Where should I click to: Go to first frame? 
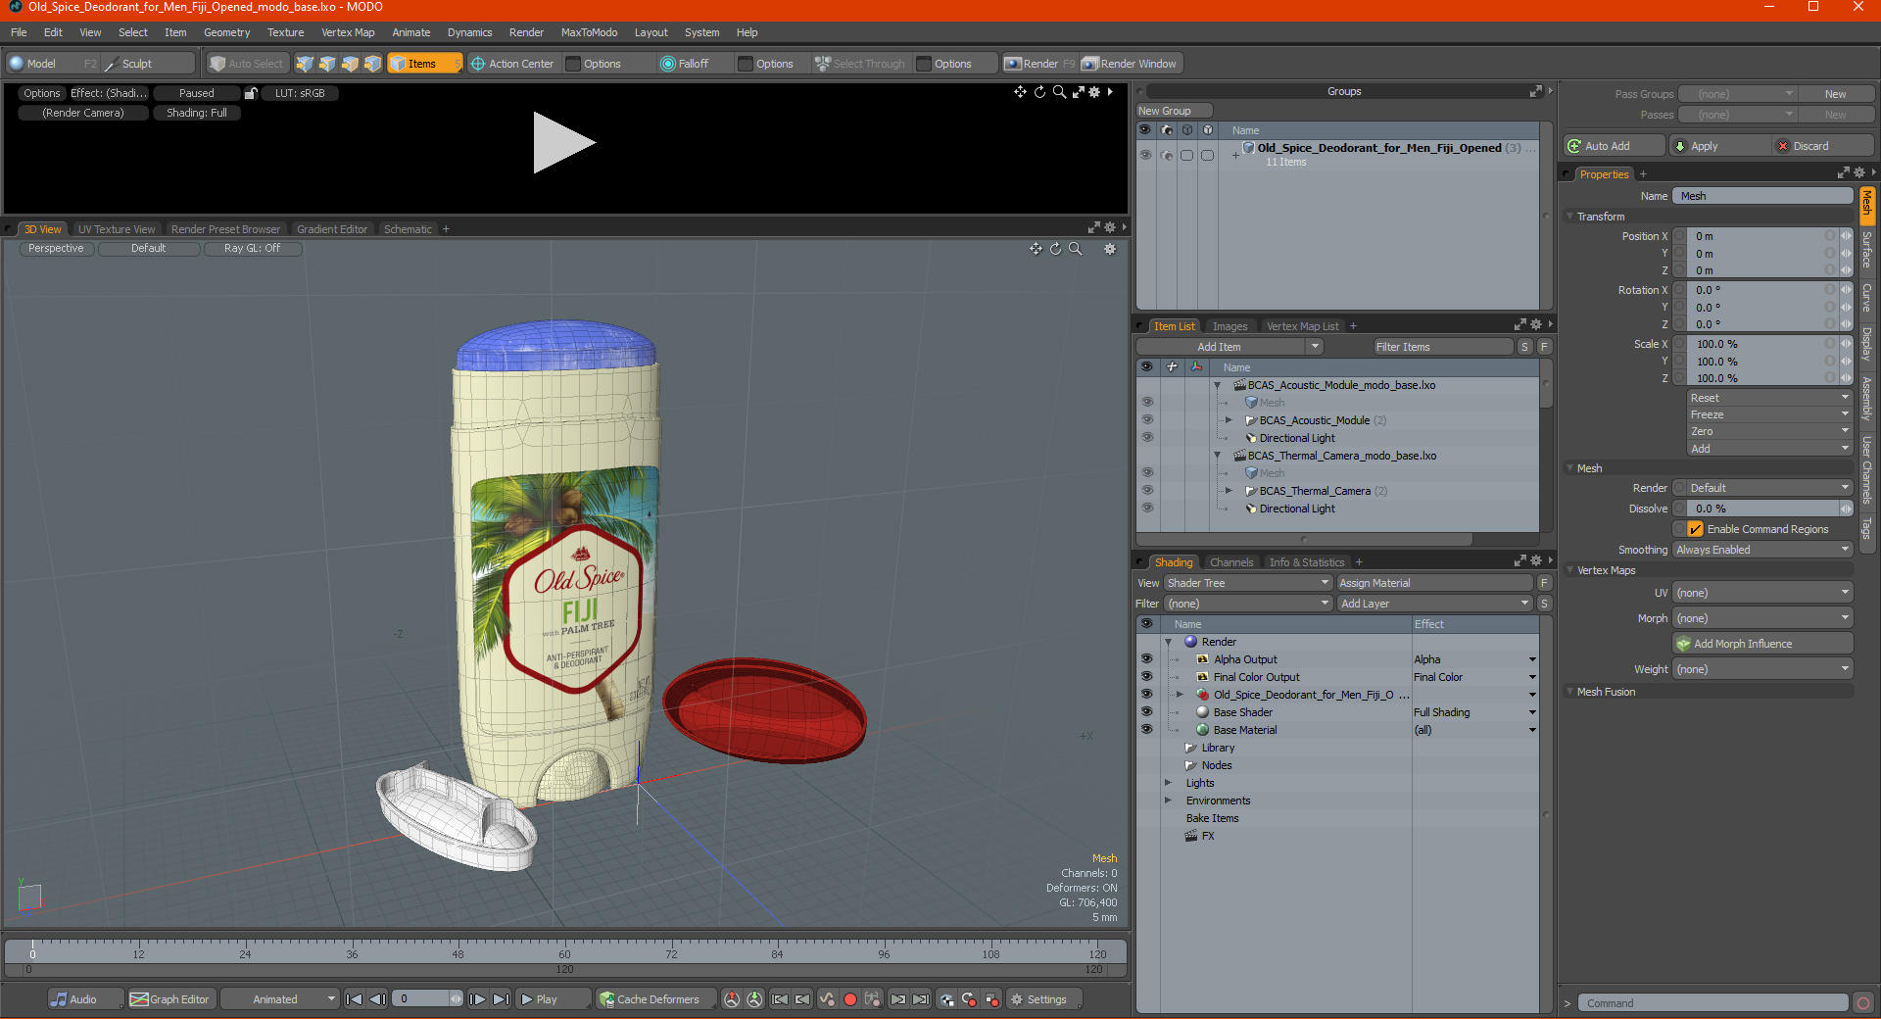point(355,999)
